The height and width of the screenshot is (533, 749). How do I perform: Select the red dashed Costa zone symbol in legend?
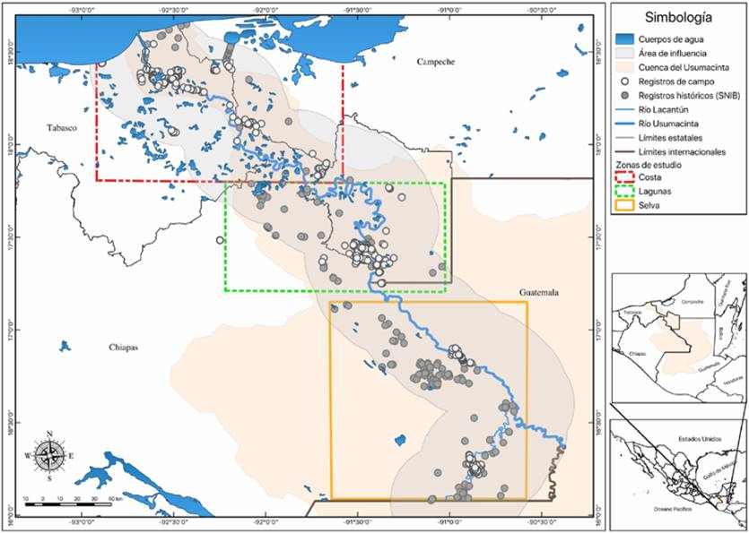coord(623,178)
